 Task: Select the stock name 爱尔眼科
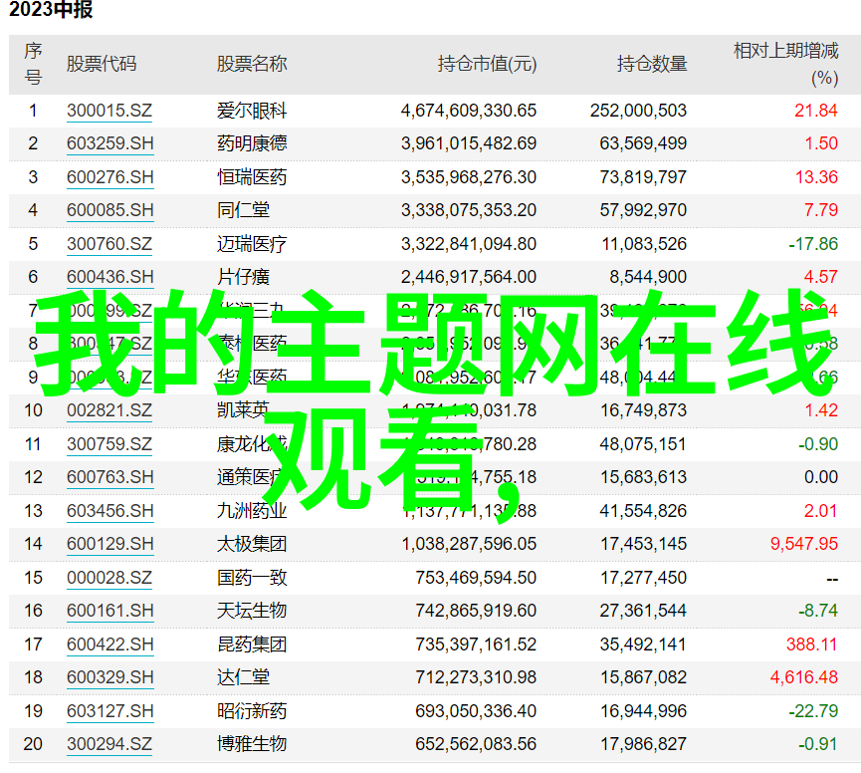pos(252,111)
